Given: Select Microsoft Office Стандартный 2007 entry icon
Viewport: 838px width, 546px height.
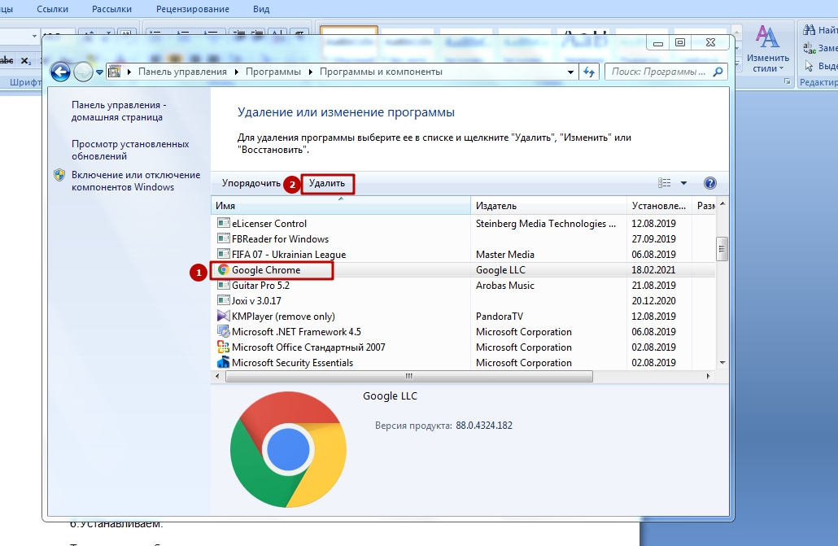Looking at the screenshot, I should (223, 347).
